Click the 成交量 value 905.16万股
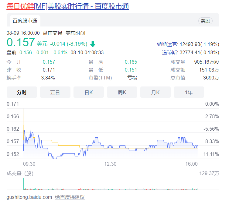The height and width of the screenshot is (204, 229). coord(207,62)
